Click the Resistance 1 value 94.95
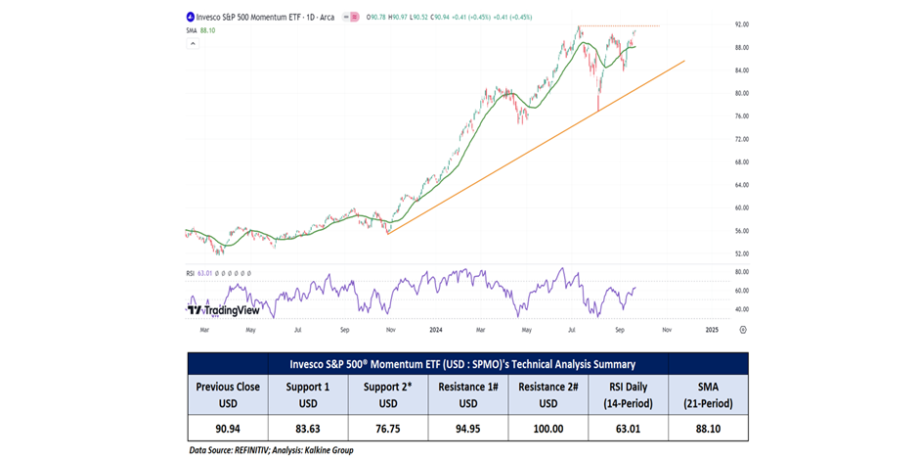This screenshot has height=459, width=919. point(469,429)
